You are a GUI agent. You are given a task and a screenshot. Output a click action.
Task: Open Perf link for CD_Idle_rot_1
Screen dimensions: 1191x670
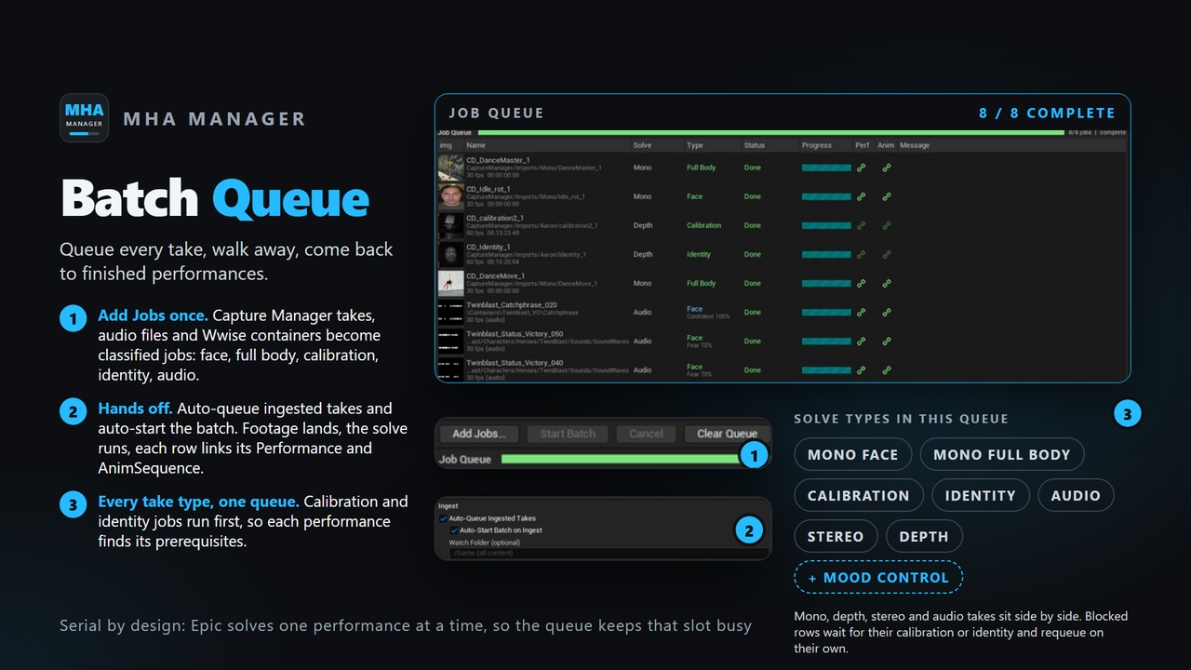coord(862,196)
